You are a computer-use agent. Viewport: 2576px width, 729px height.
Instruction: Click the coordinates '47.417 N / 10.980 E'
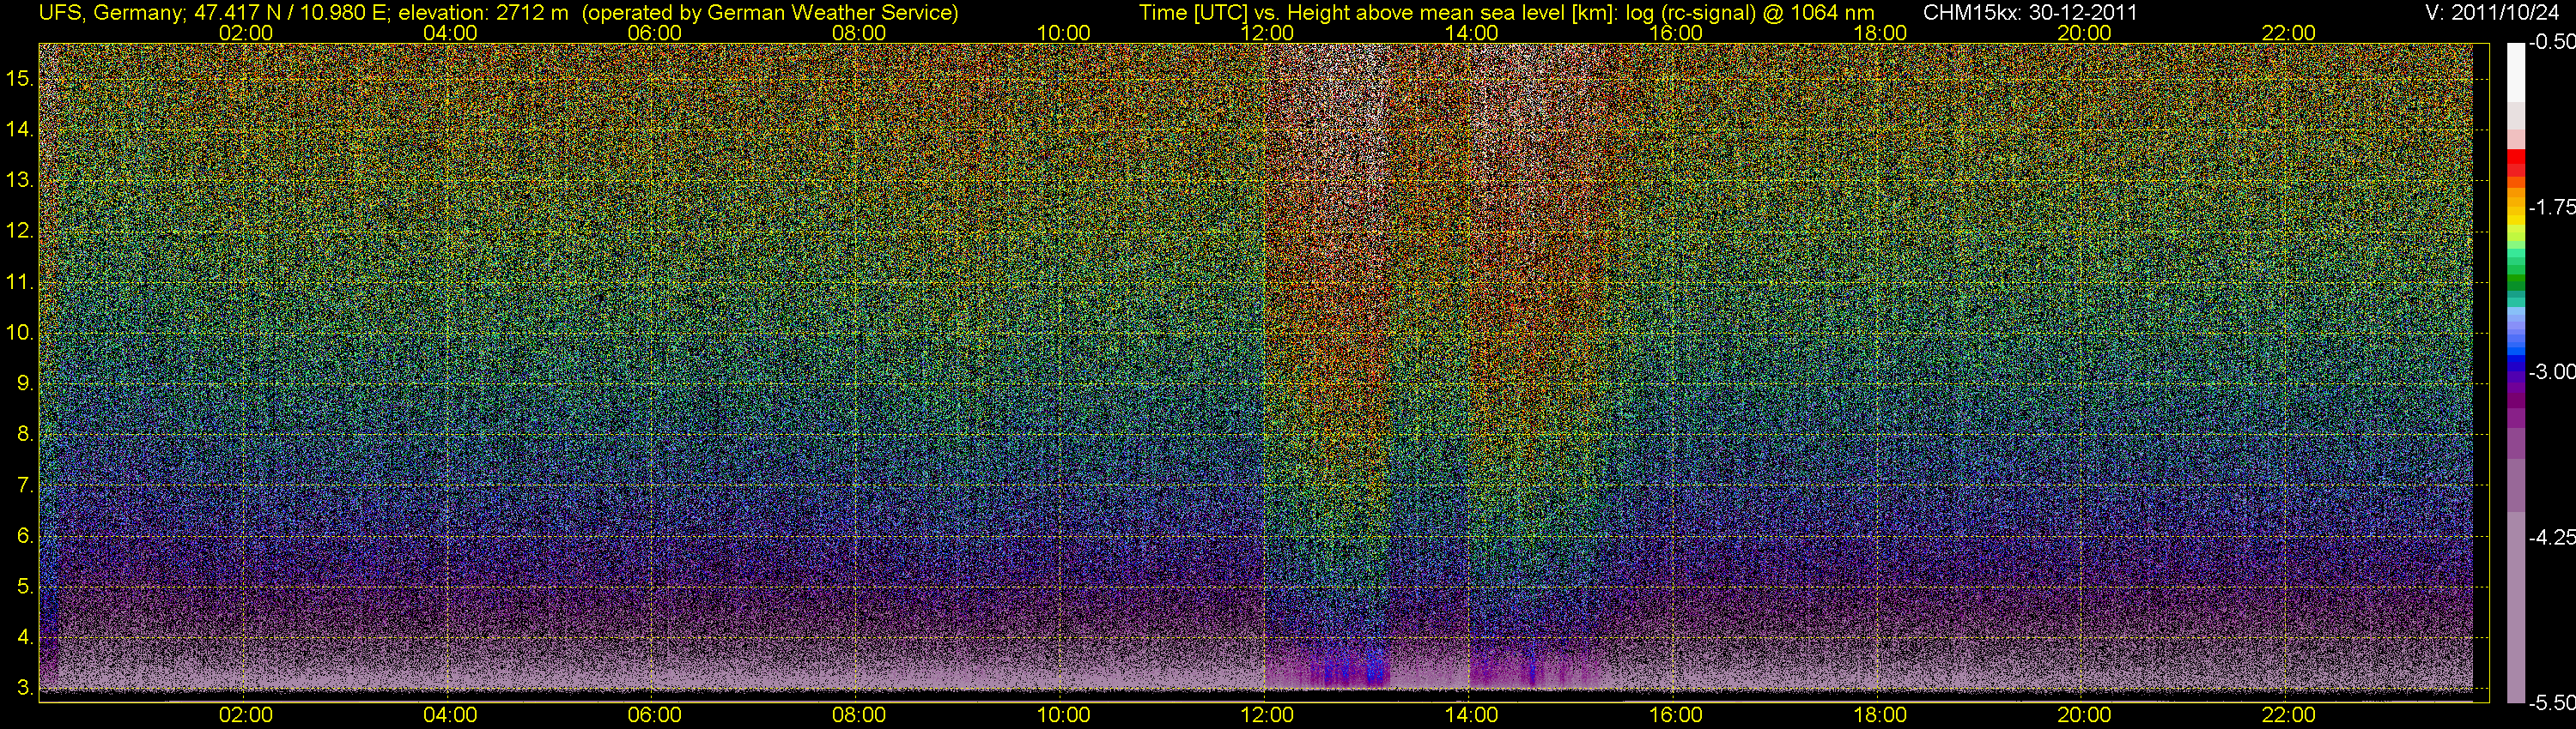tap(289, 13)
